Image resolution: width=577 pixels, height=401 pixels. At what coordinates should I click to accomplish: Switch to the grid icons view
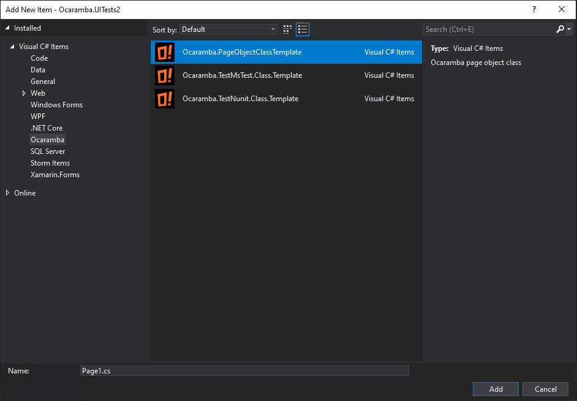[288, 29]
